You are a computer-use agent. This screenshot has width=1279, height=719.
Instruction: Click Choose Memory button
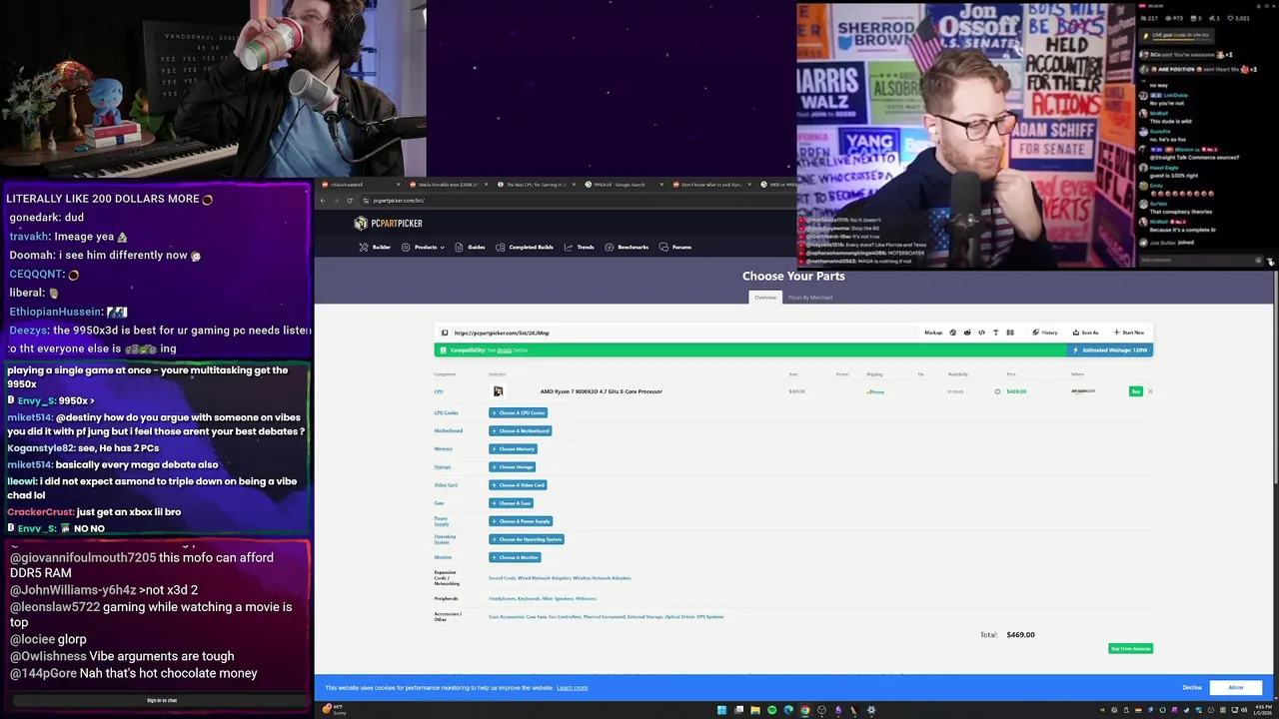point(514,448)
